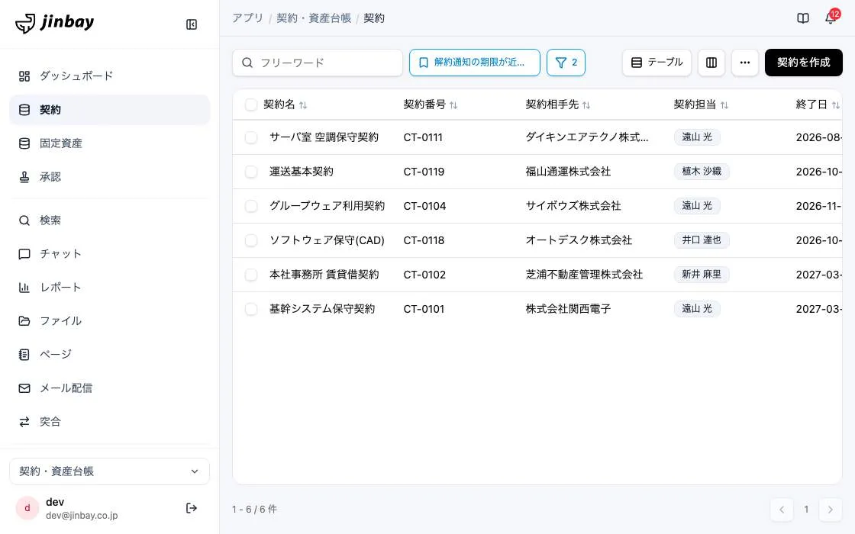855x534 pixels.
Task: Click contract number CT-0118
Action: coord(424,240)
